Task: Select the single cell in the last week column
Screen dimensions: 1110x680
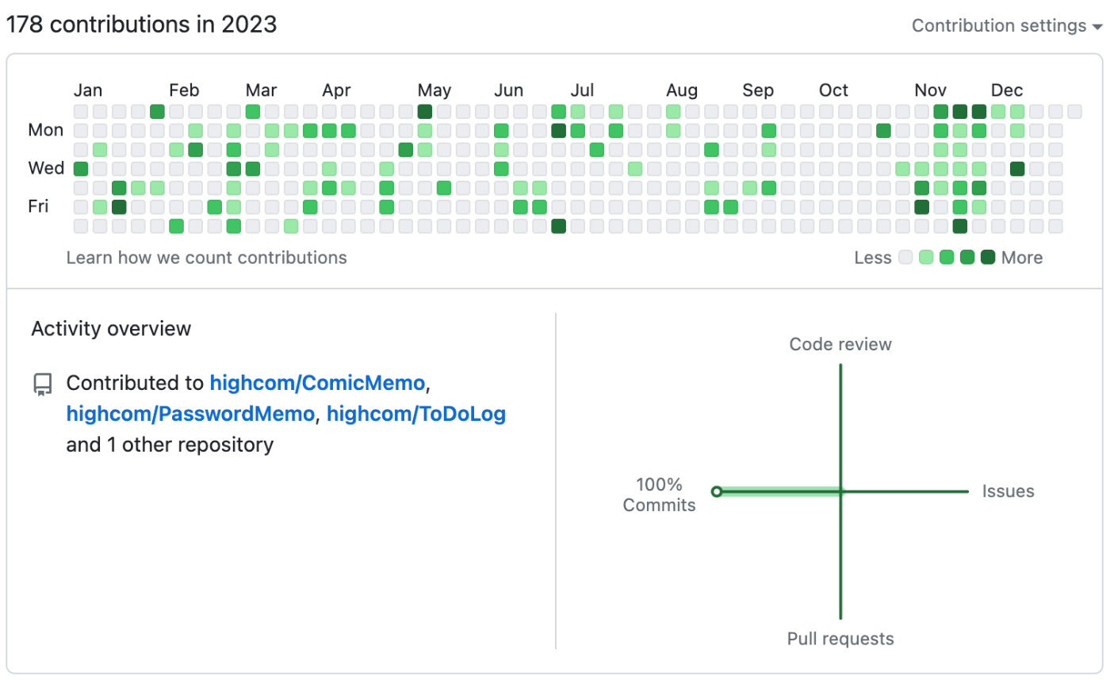Action: [x=1074, y=111]
